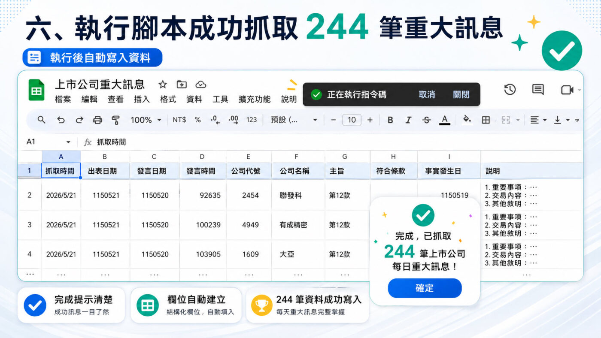Select row 3 header

tap(30, 225)
